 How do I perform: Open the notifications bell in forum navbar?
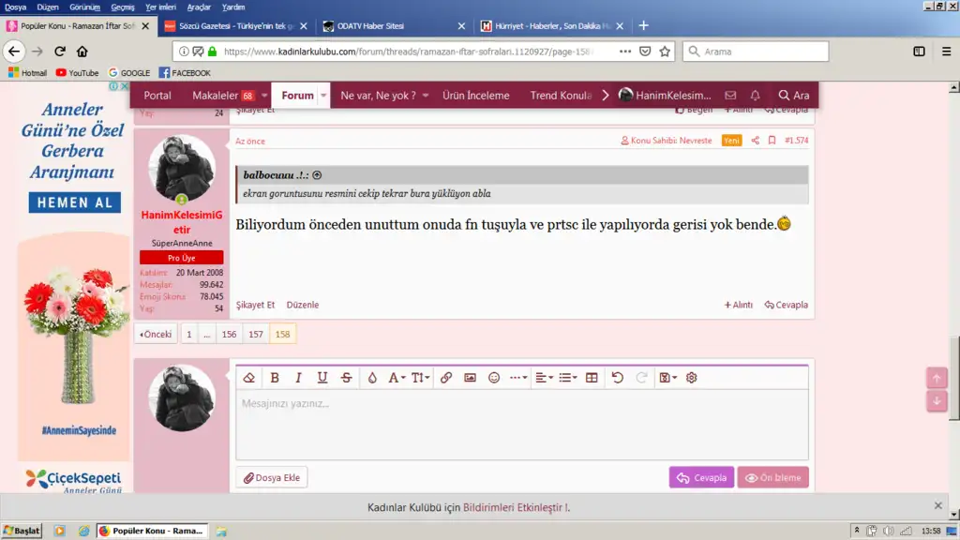pos(755,96)
